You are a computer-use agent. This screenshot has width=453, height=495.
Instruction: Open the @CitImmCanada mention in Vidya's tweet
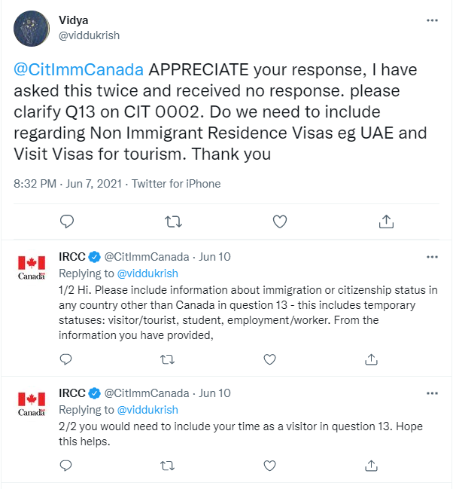(78, 70)
